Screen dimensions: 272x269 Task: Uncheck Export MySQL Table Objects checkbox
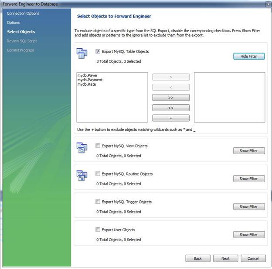tap(98, 51)
